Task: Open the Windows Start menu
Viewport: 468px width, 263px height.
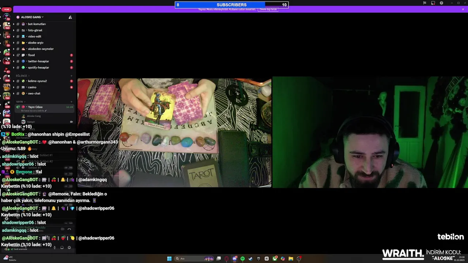Action: [169, 259]
